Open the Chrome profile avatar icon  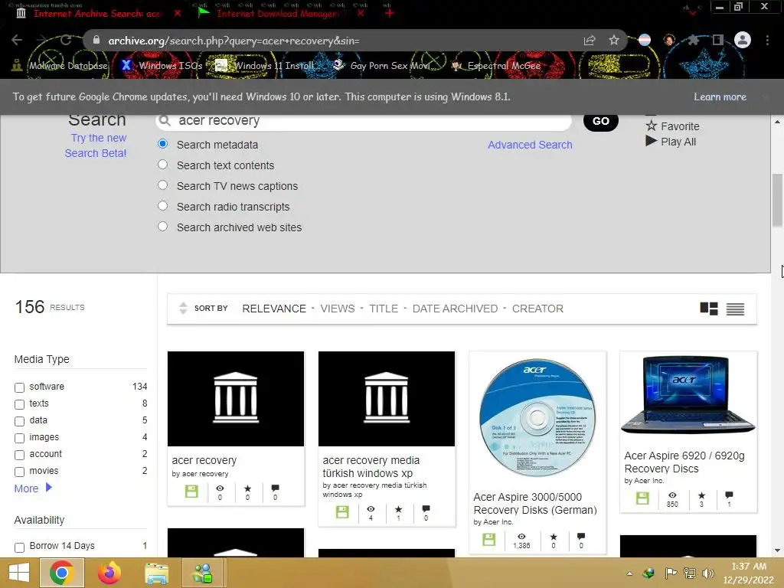pyautogui.click(x=743, y=40)
